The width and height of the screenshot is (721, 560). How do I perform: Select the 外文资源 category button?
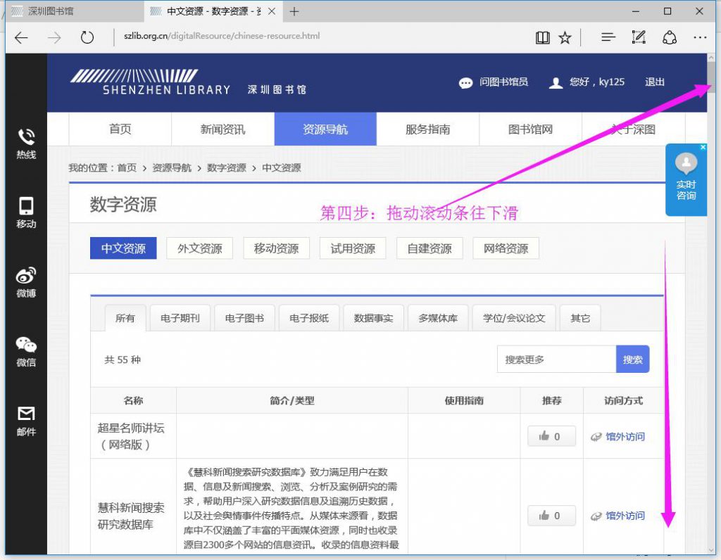point(199,248)
